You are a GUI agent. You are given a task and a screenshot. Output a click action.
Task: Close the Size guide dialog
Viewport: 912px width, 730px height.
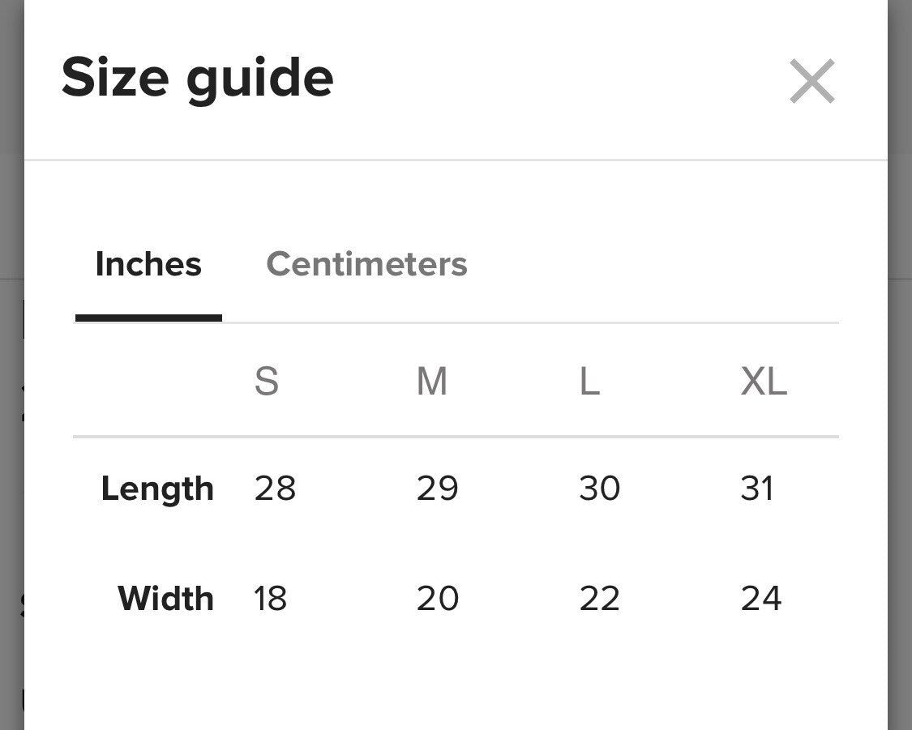(x=811, y=81)
